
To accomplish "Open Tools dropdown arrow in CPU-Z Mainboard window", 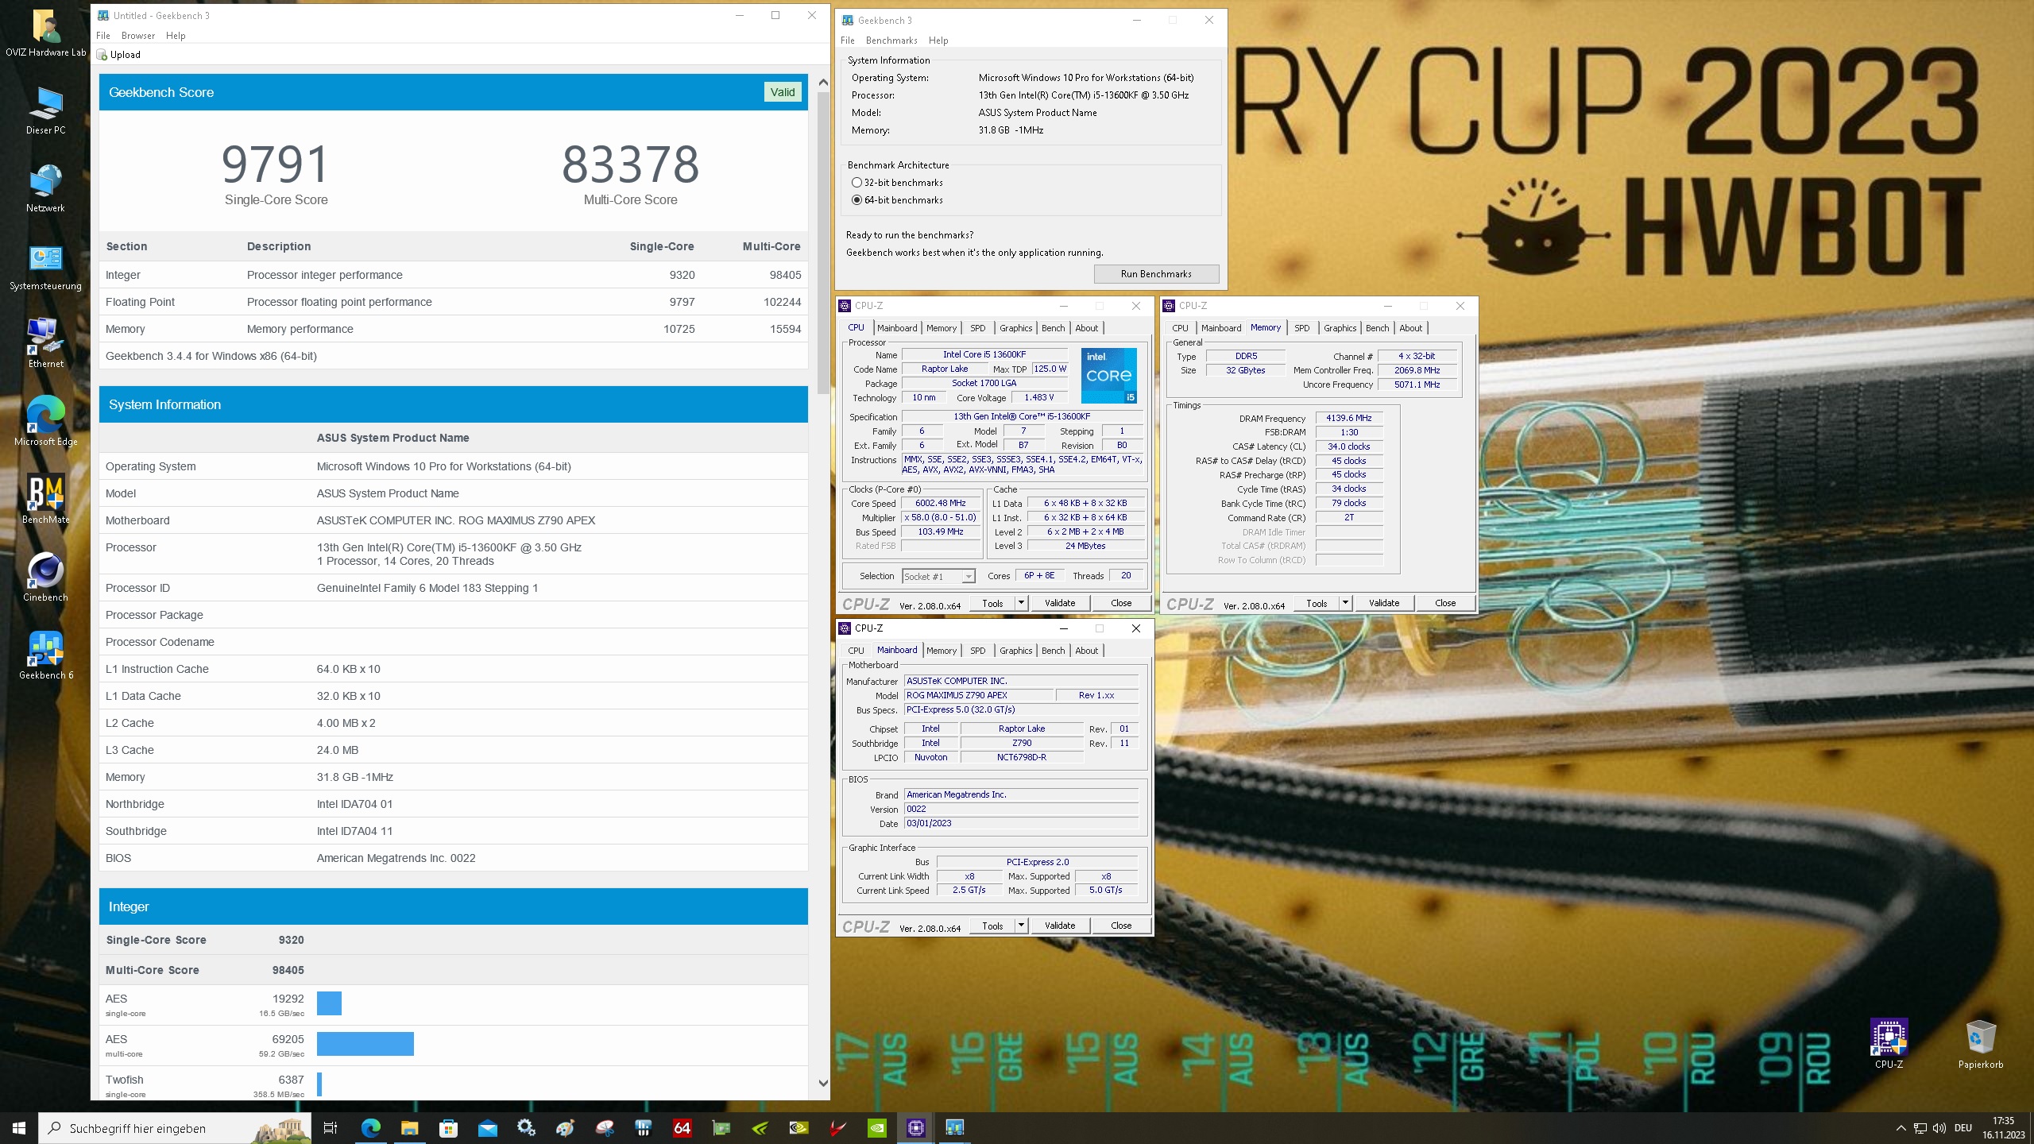I will coord(1021,926).
